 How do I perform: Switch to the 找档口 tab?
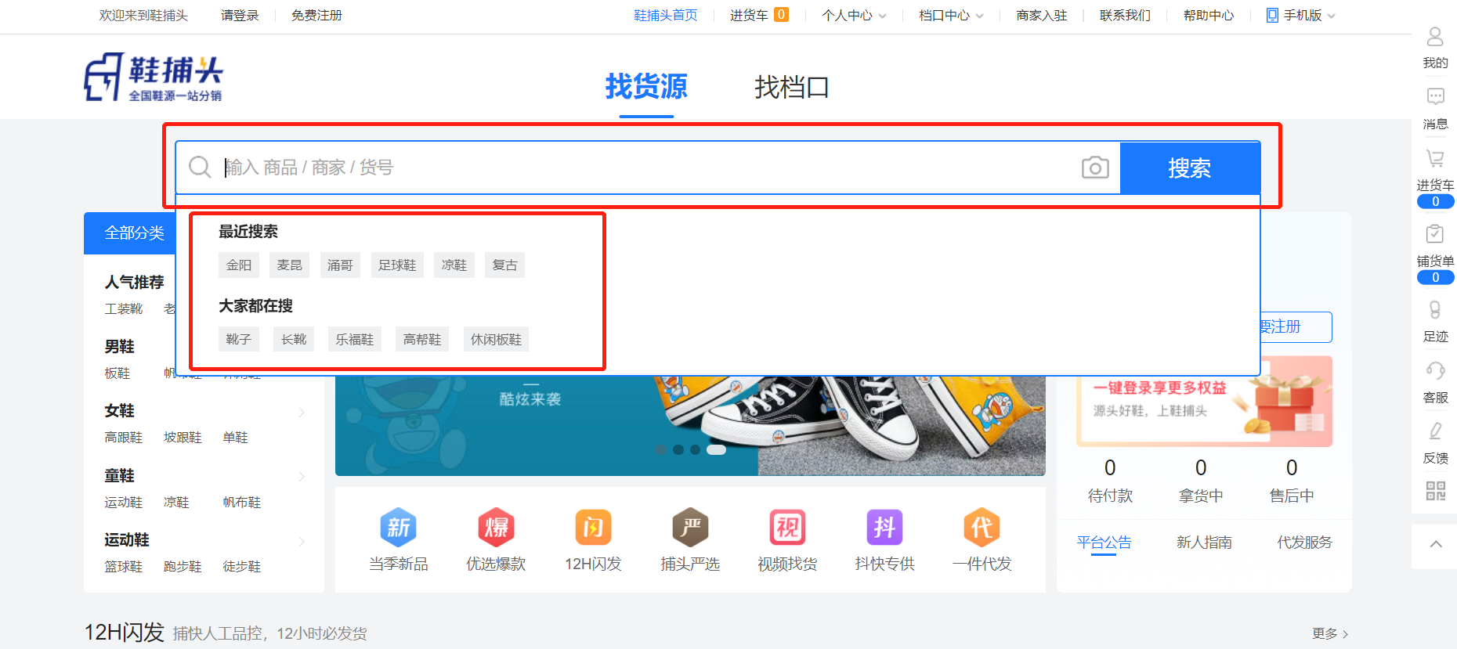click(x=791, y=88)
